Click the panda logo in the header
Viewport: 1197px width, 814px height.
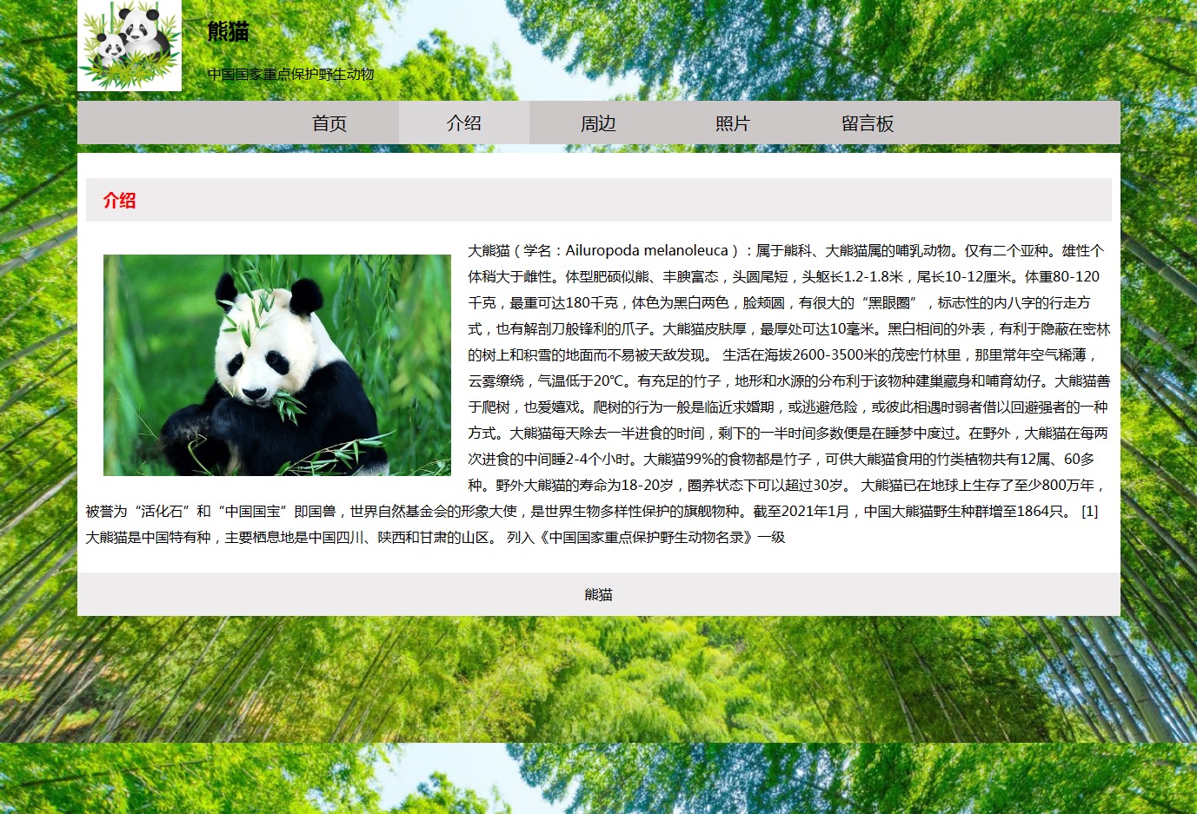point(130,45)
